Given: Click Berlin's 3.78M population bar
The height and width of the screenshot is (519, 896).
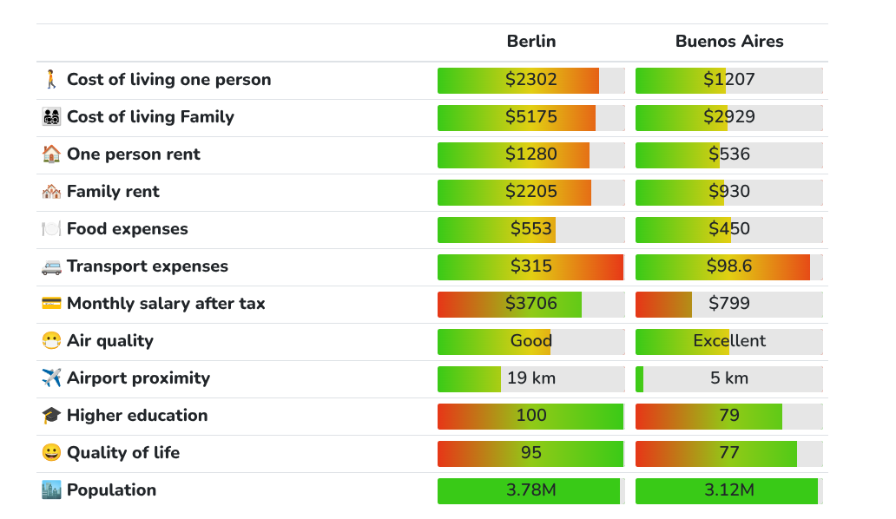Looking at the screenshot, I should pyautogui.click(x=530, y=491).
